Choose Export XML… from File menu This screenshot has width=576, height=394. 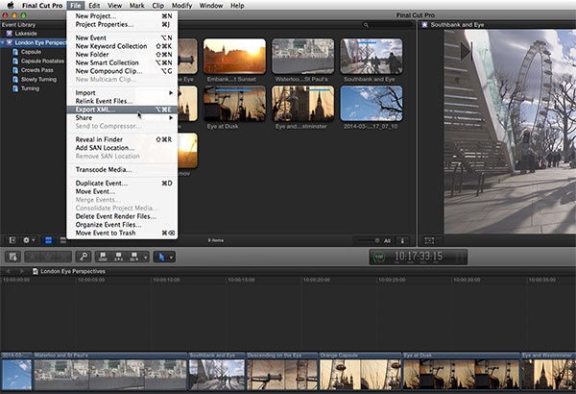[x=122, y=110]
